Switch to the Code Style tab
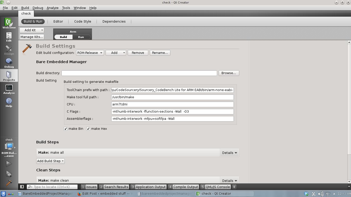 tap(82, 21)
